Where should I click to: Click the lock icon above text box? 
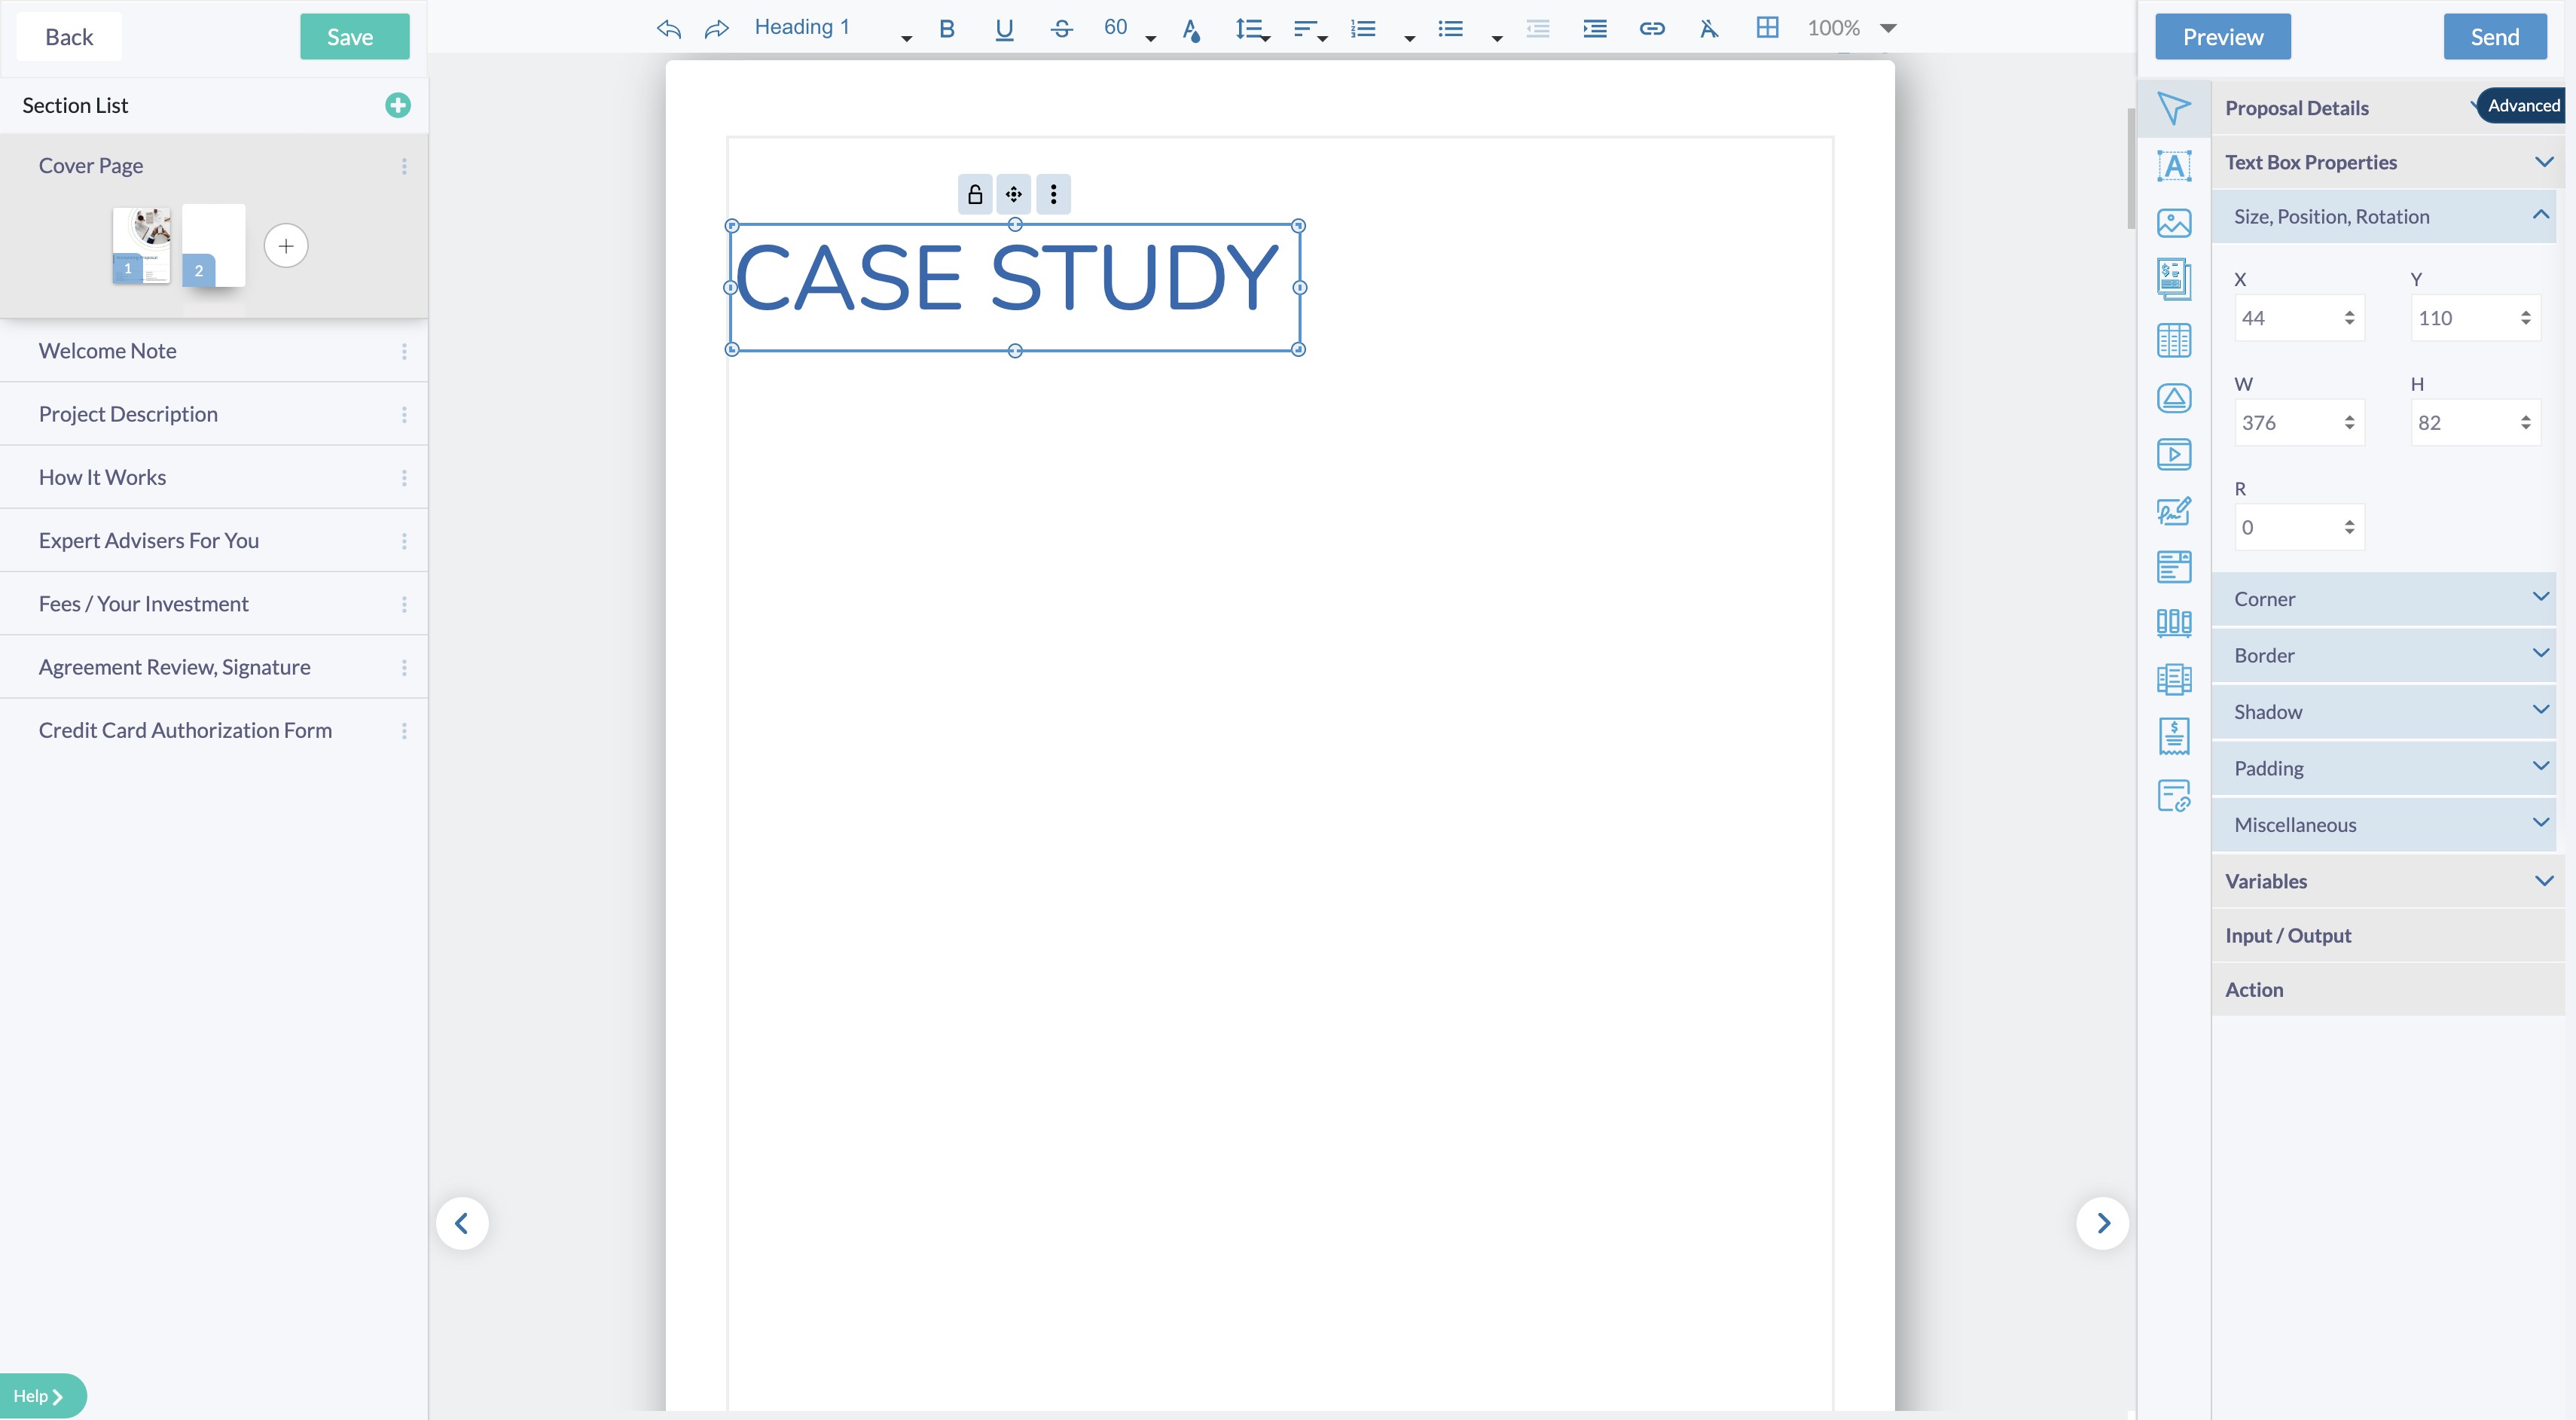975,195
